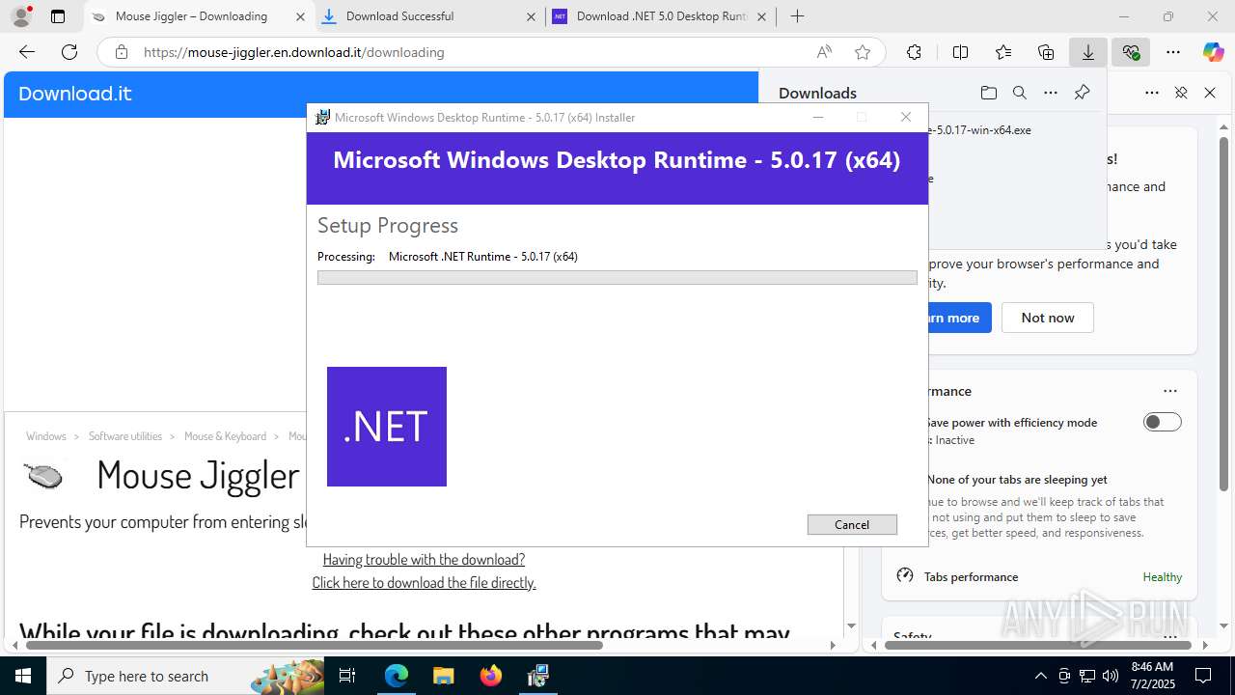Unpin the Browser essentials sidebar
Viewport: 1235px width, 695px height.
(1181, 93)
